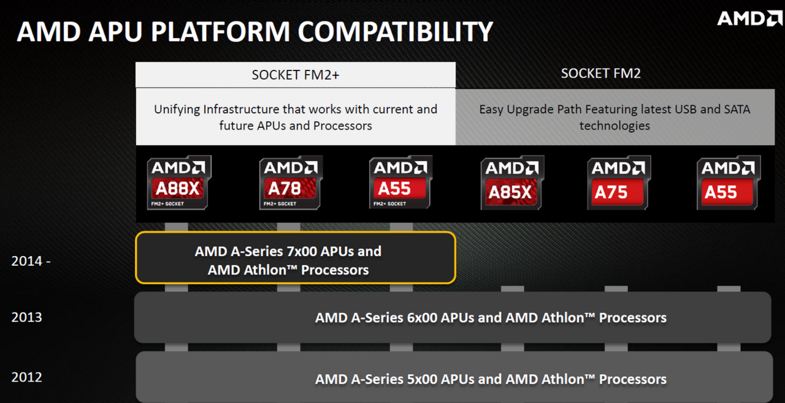
Task: Click the 2014 year label
Action: pos(31,261)
